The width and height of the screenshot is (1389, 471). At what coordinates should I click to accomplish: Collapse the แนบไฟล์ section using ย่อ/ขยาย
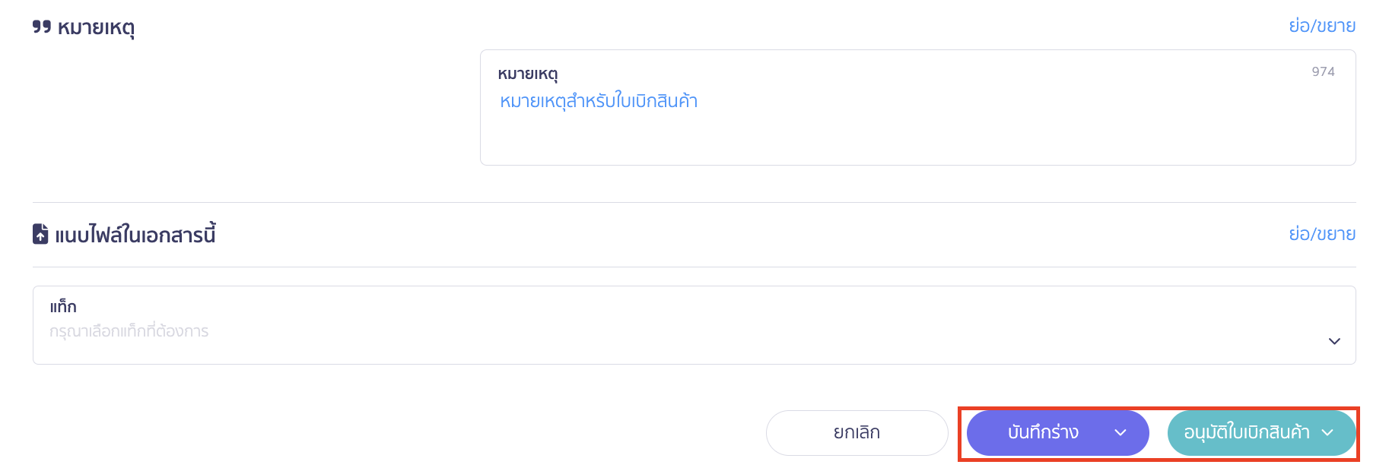(1324, 233)
